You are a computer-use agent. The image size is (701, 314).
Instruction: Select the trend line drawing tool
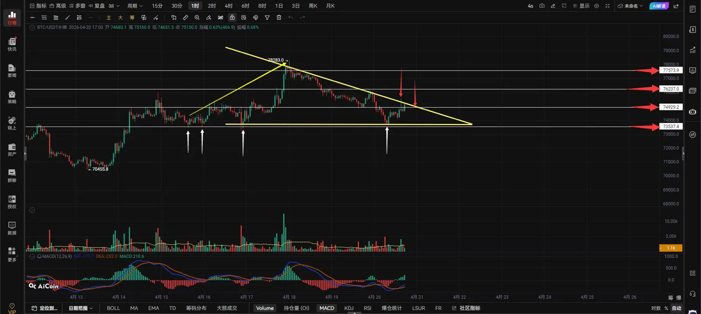(x=68, y=17)
